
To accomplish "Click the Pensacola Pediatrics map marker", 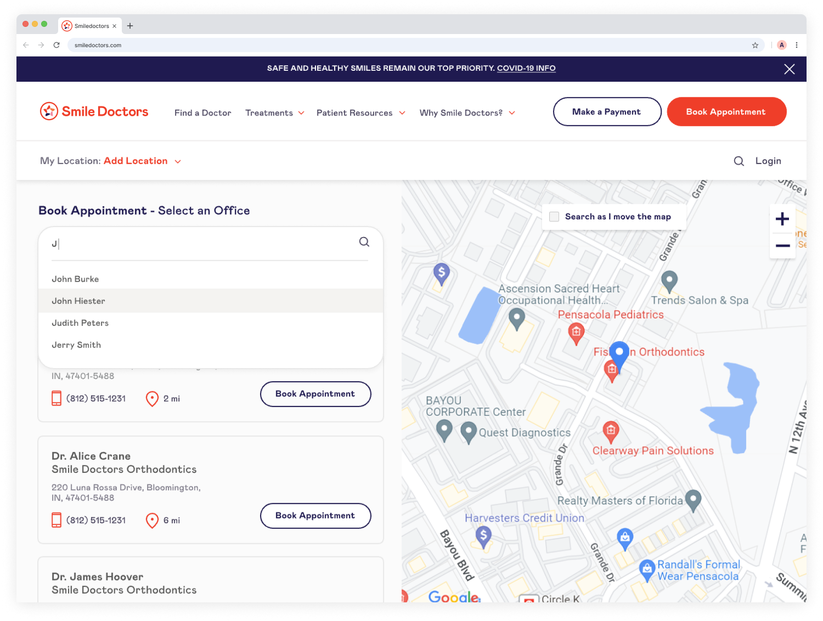I will click(576, 334).
